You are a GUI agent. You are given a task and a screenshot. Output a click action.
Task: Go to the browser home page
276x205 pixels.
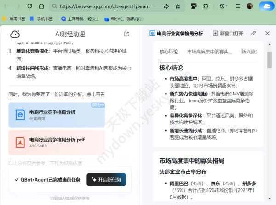tap(41, 6)
